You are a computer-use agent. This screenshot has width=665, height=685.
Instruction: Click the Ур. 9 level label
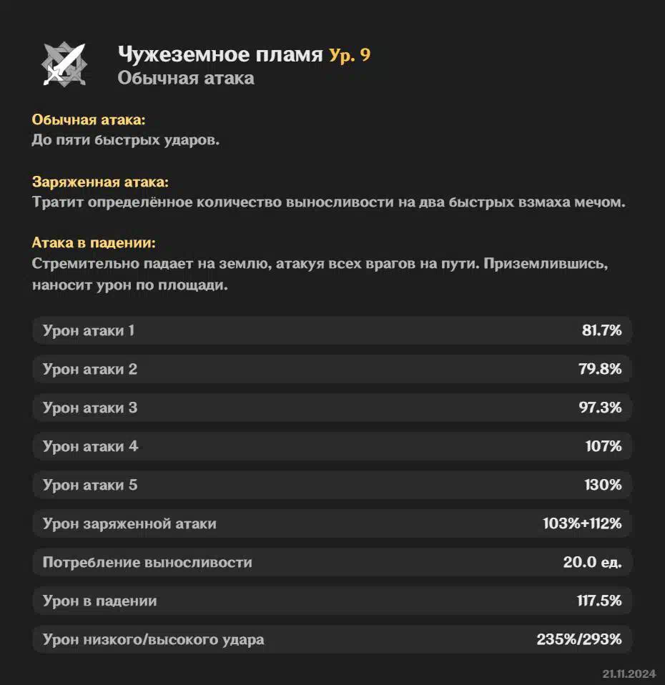(350, 55)
